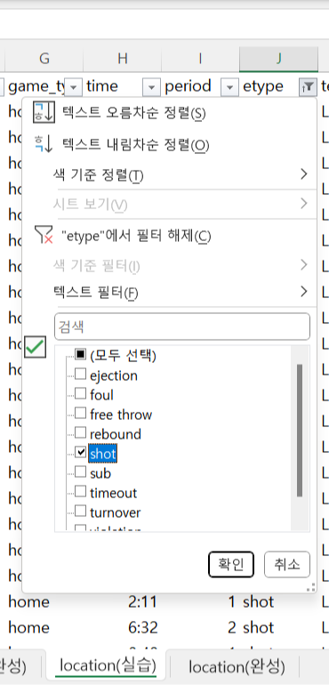Image resolution: width=329 pixels, height=685 pixels.
Task: Check the ejection filter option
Action: point(80,375)
